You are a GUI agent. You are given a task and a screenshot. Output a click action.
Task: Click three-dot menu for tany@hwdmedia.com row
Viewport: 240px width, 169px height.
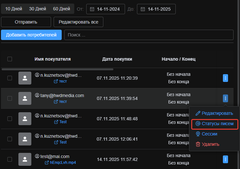click(x=225, y=98)
